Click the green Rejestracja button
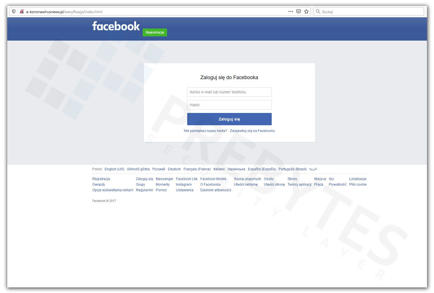 [155, 32]
